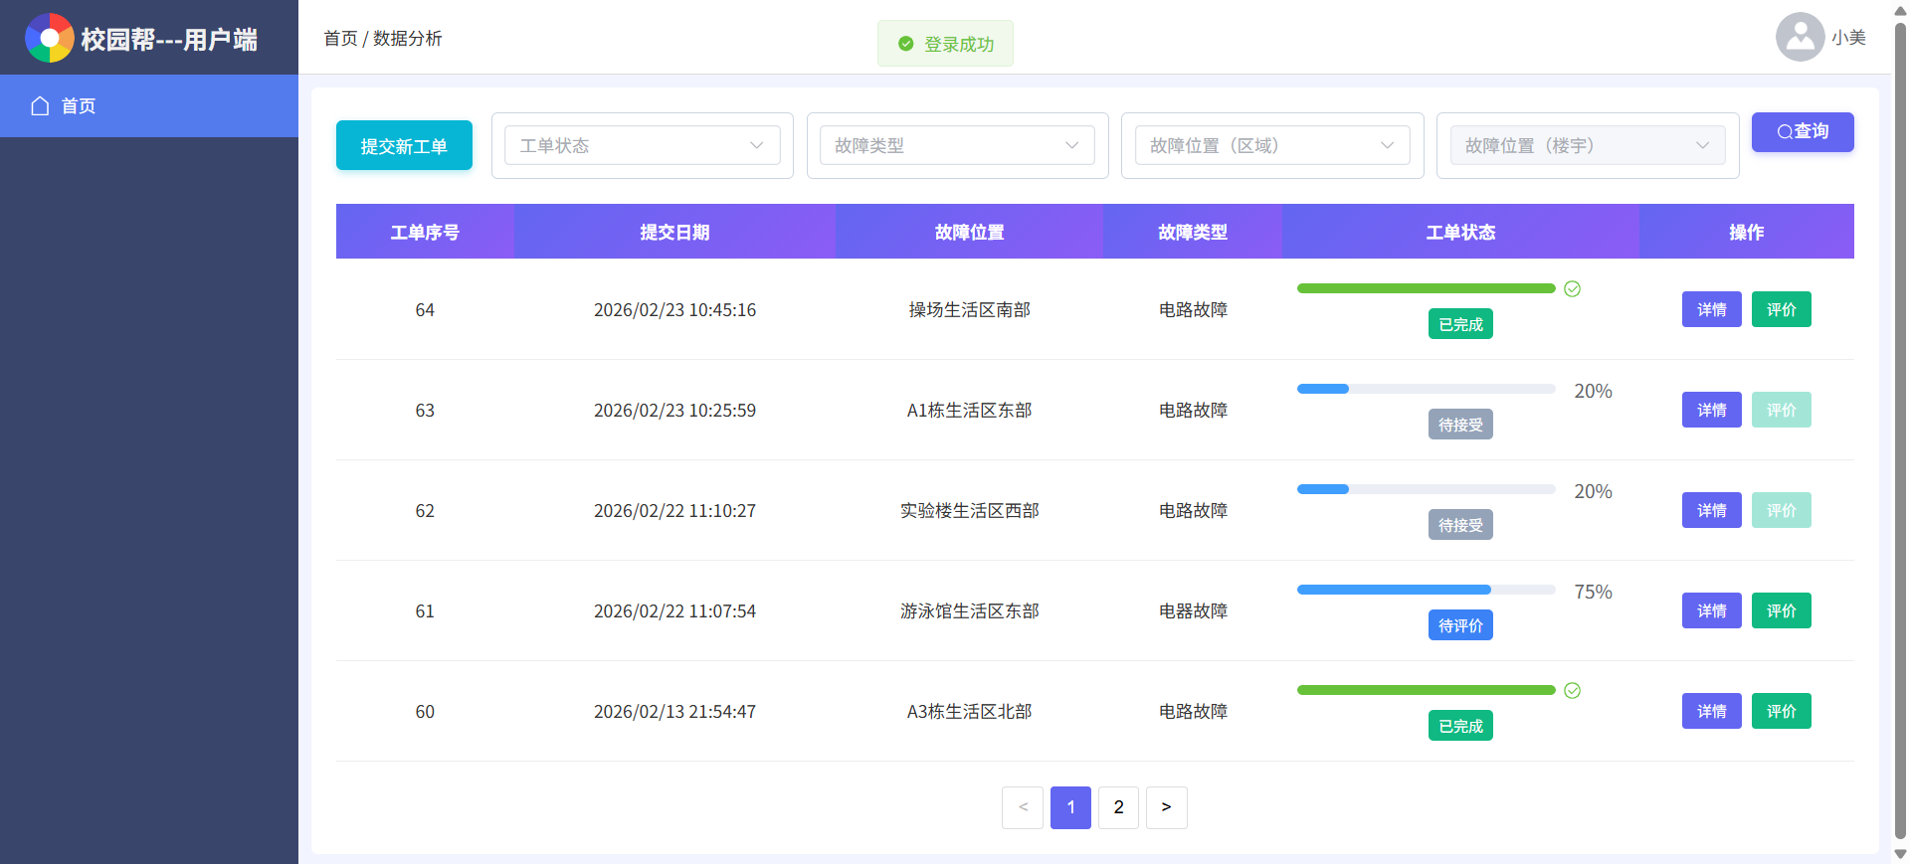Click the 提交新工单 button

(404, 145)
